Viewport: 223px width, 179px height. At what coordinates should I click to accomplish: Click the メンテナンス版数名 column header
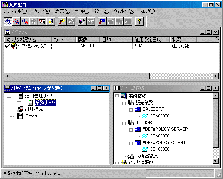28,39
